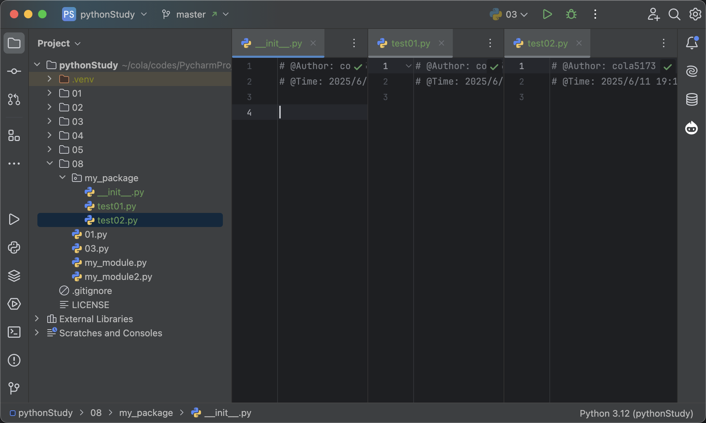This screenshot has height=423, width=706.
Task: Expand the 04 folder
Action: pyautogui.click(x=50, y=135)
